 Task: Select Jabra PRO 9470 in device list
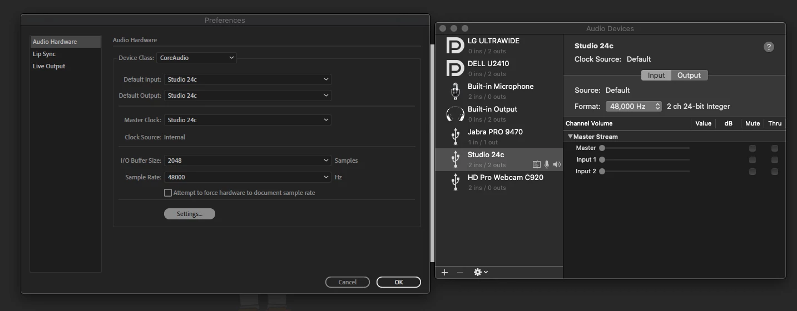499,137
